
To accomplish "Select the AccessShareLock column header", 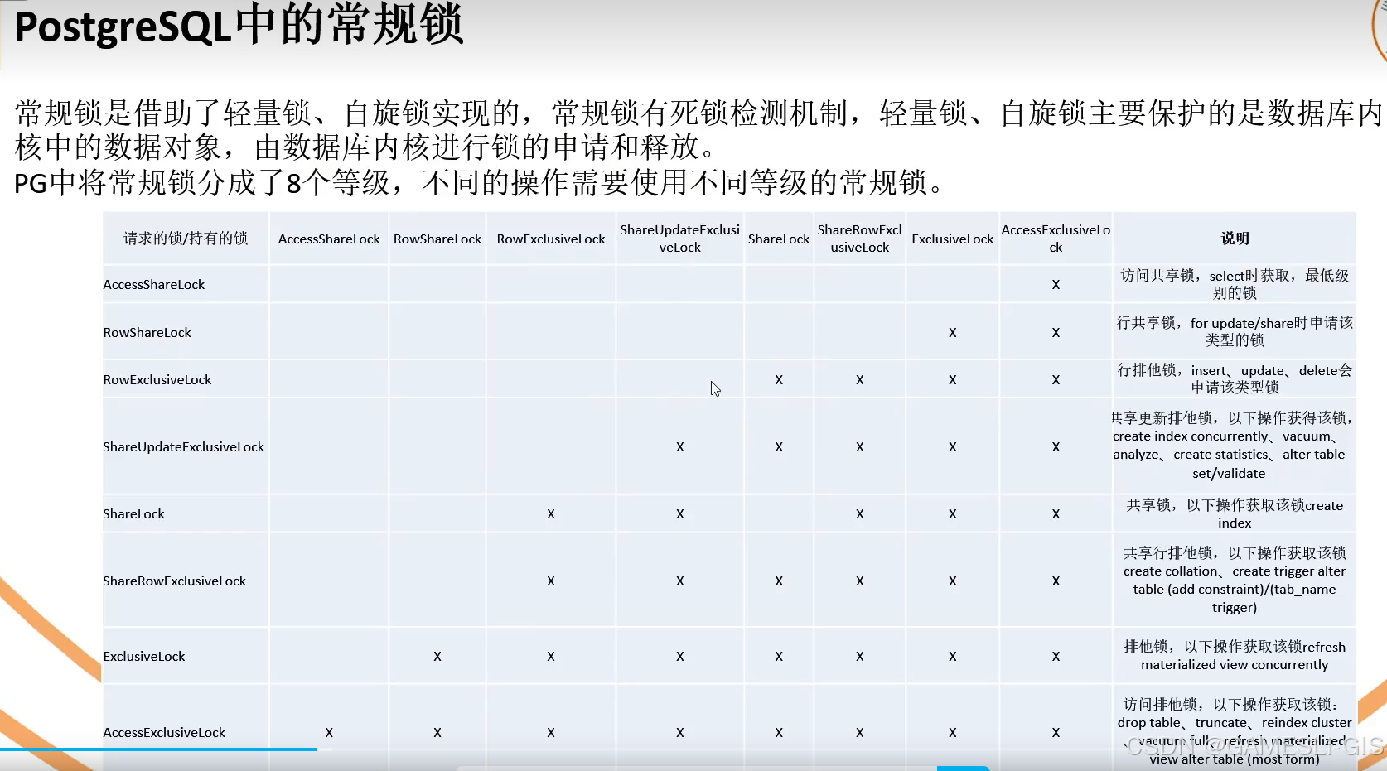I will pos(329,239).
